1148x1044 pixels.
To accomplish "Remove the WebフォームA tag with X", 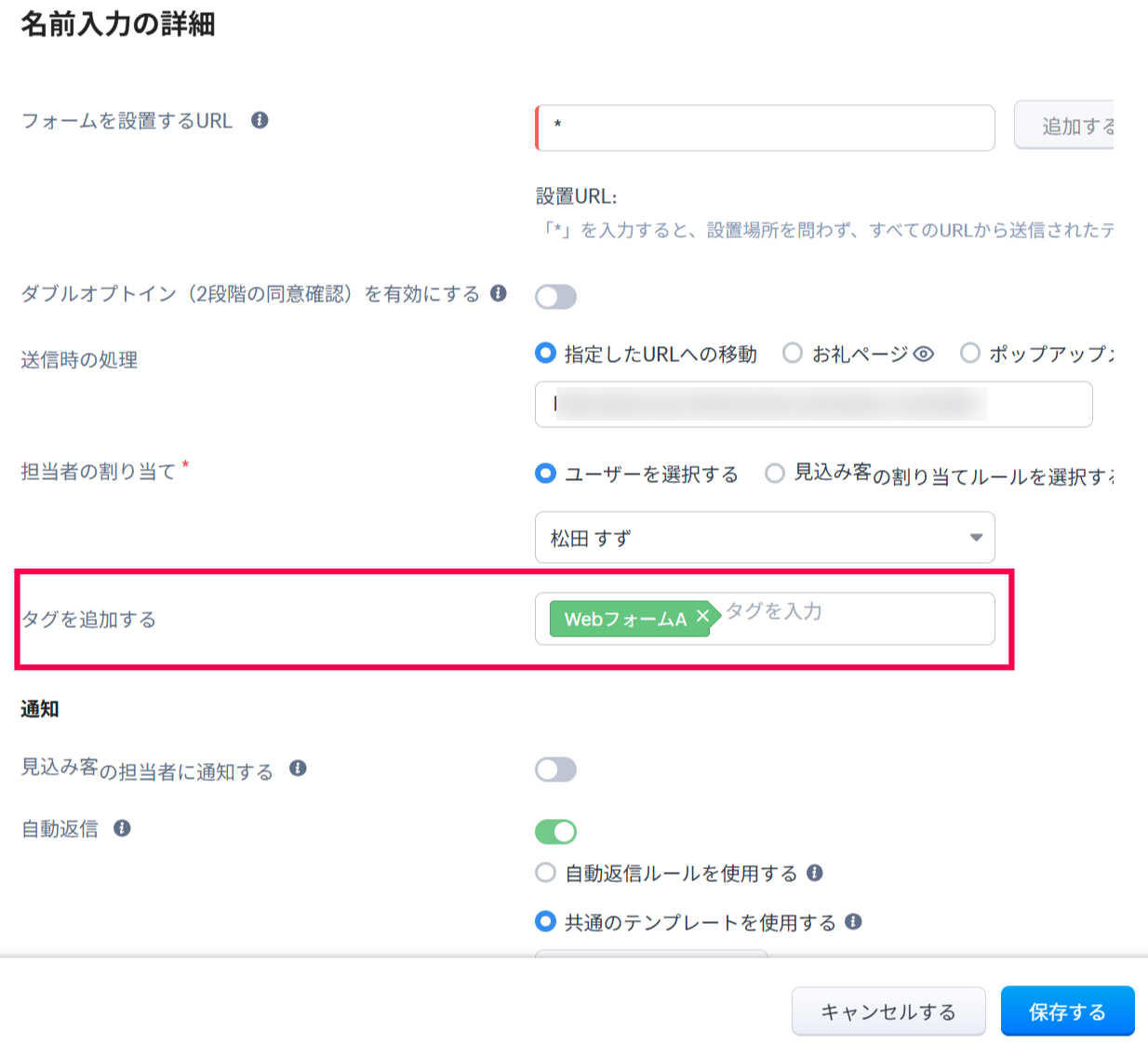I will click(x=702, y=616).
